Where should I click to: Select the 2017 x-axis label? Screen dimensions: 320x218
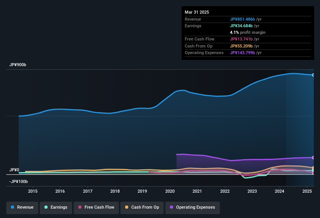88,191
